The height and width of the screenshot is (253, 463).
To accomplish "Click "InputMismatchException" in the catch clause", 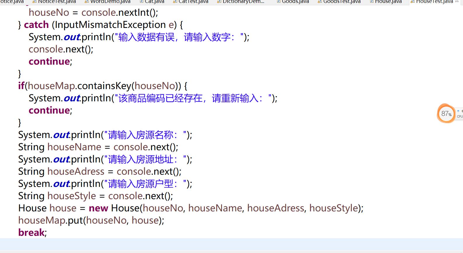I will pyautogui.click(x=110, y=25).
